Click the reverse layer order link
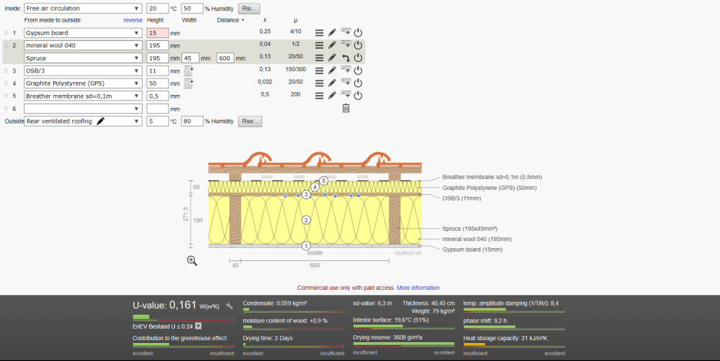The width and height of the screenshot is (720, 361). click(132, 20)
